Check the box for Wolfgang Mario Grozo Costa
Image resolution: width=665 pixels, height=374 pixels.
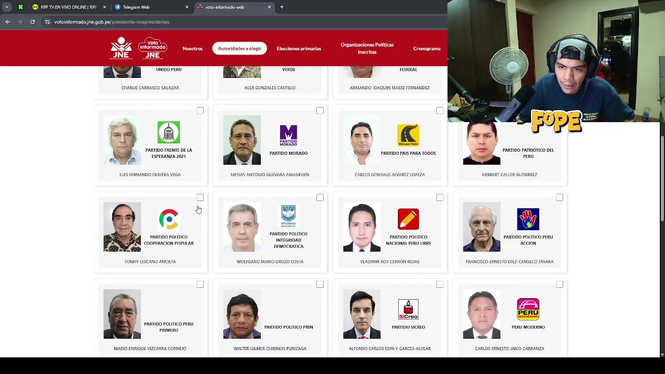pos(320,197)
